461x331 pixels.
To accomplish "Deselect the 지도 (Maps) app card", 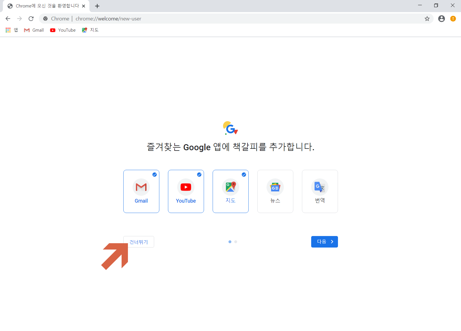I will (x=231, y=191).
